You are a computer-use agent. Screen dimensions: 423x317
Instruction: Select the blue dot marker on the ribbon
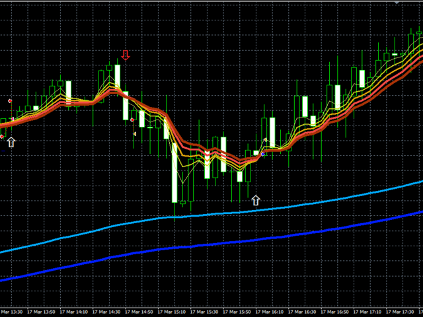tap(263, 154)
